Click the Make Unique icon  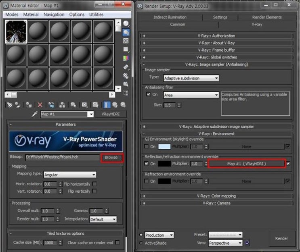coord(62,105)
